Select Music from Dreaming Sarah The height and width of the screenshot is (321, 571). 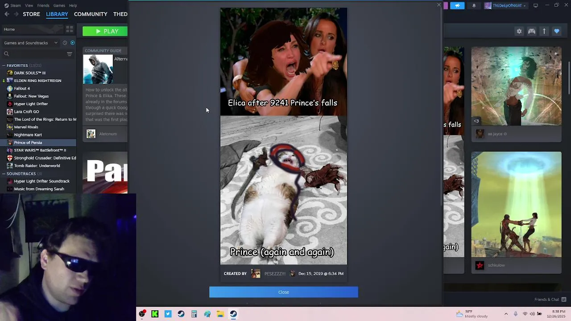click(x=39, y=189)
